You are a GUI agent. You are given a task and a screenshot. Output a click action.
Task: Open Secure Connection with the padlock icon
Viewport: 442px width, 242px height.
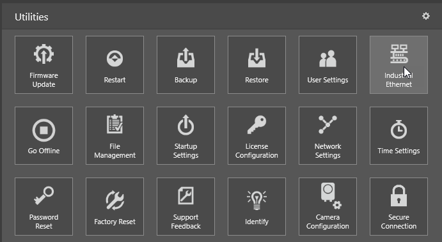point(399,206)
